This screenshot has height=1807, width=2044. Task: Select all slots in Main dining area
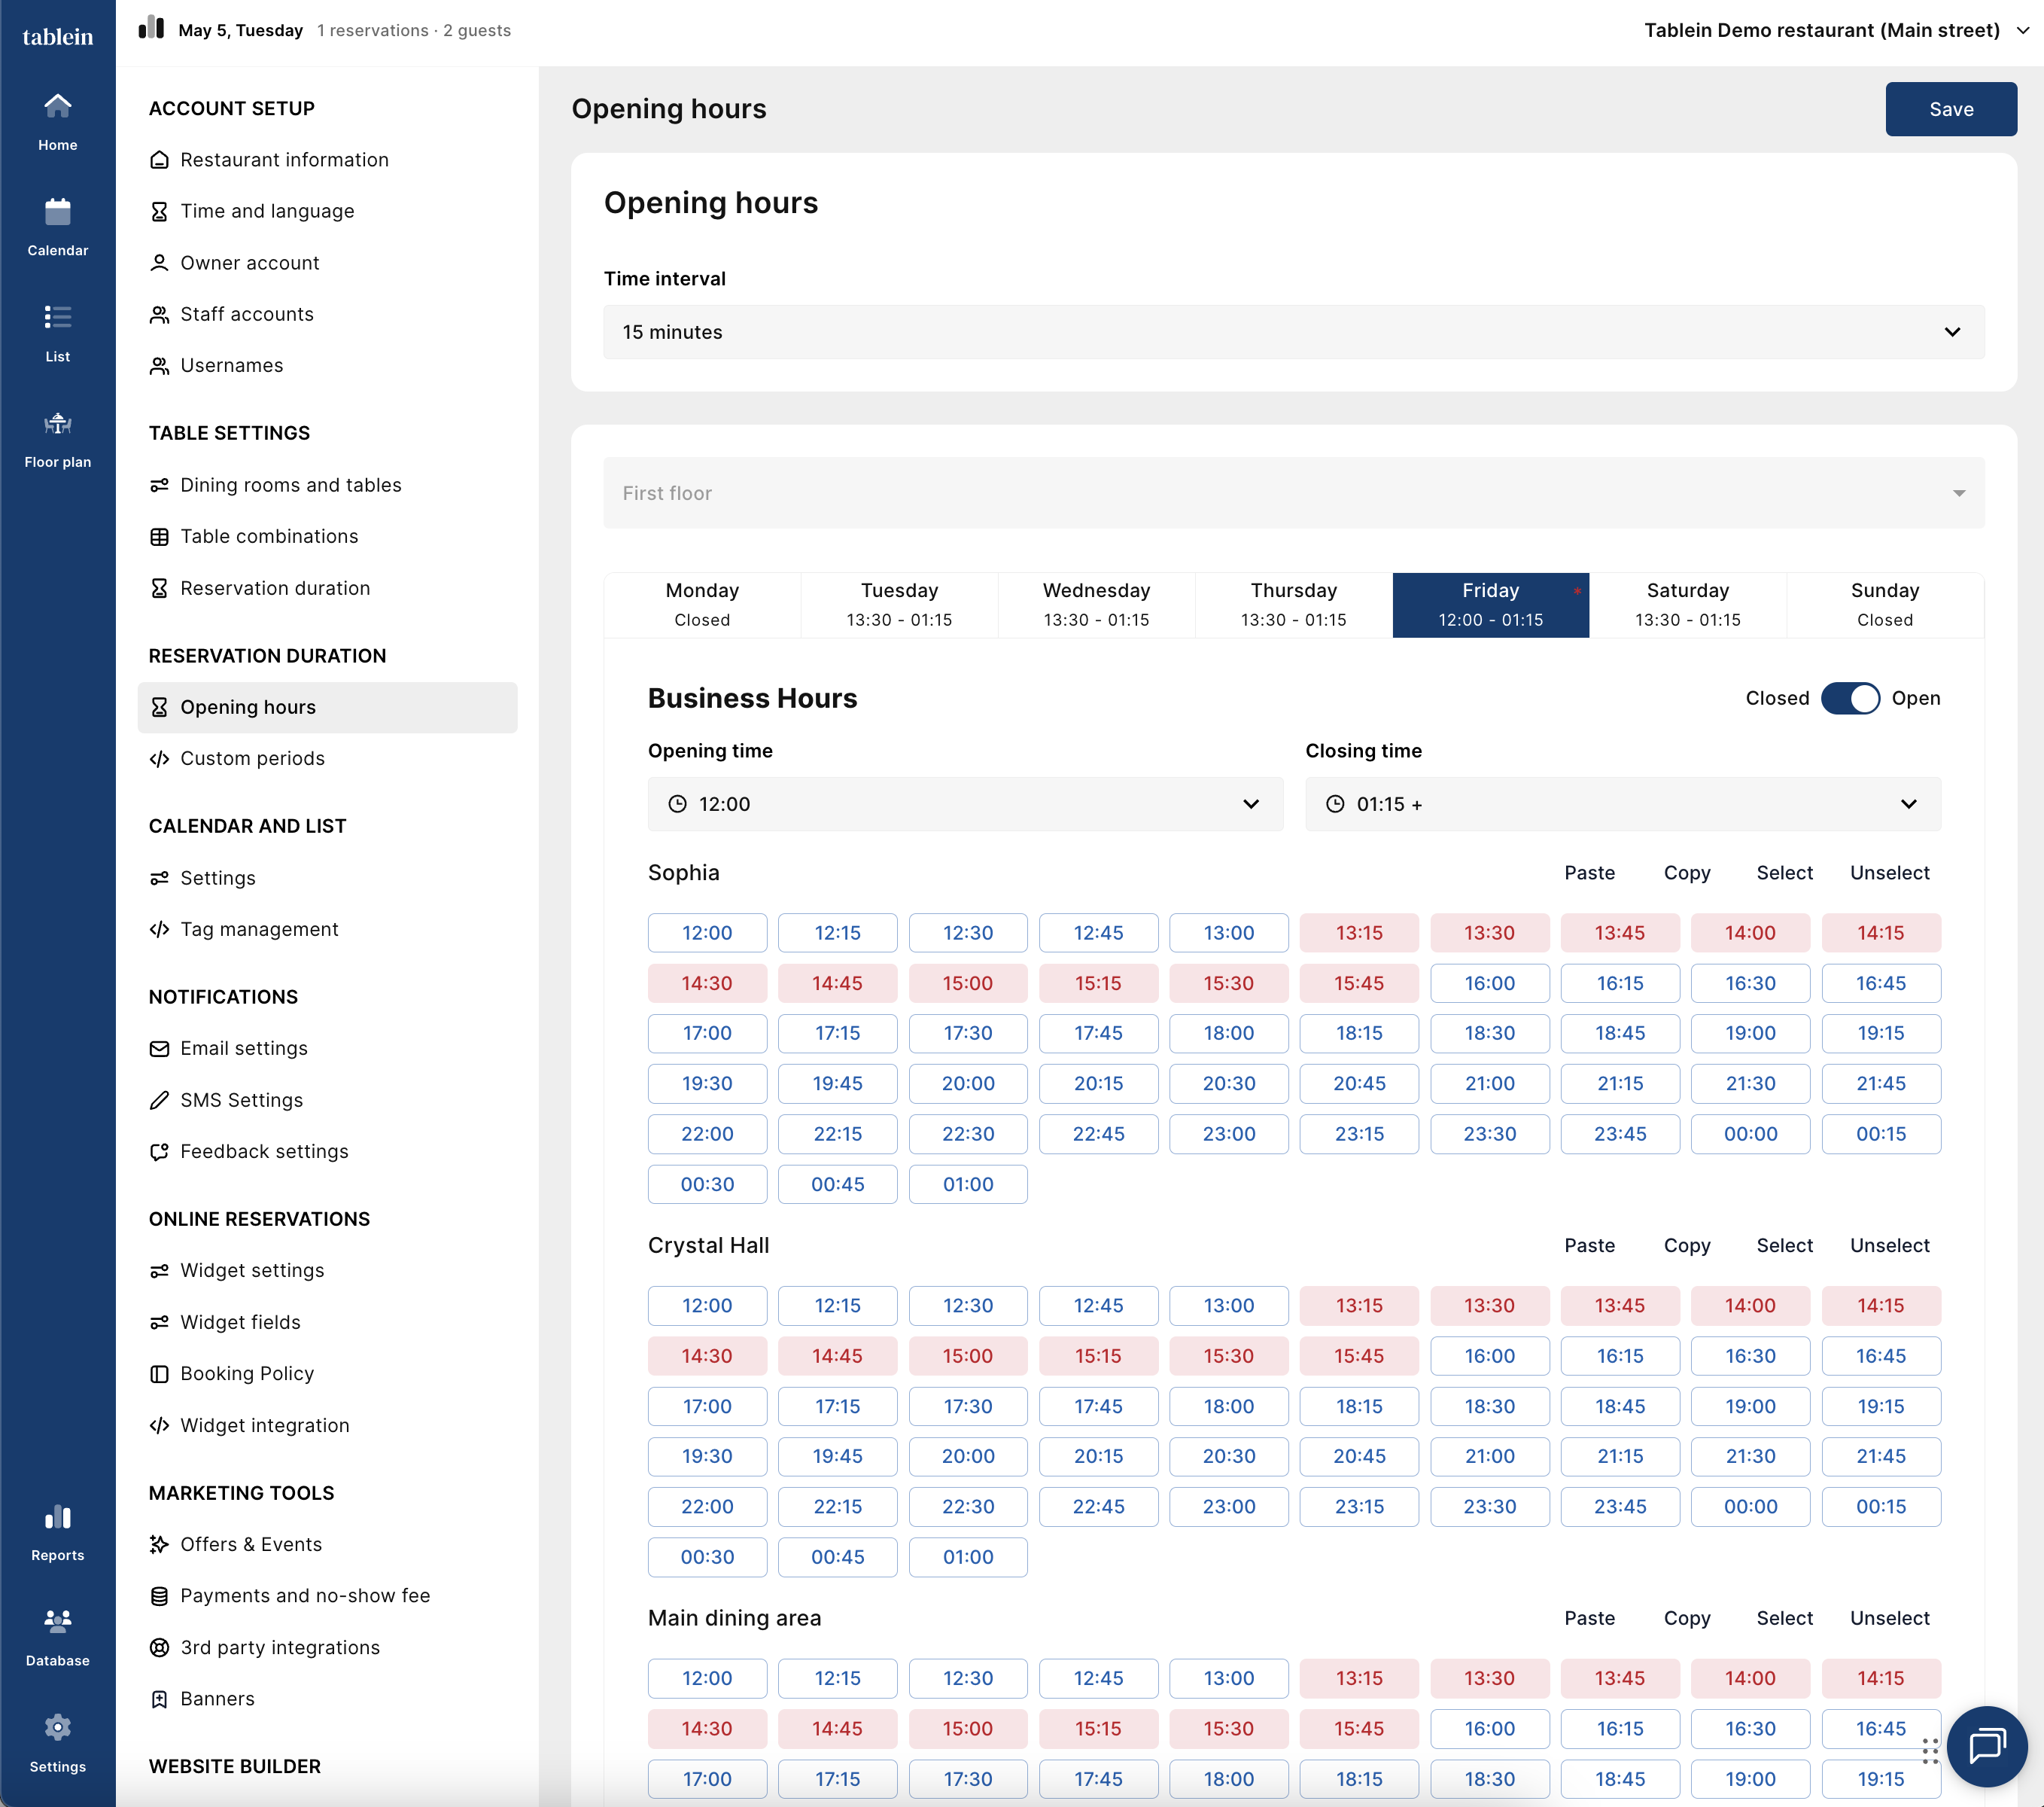coord(1784,1618)
